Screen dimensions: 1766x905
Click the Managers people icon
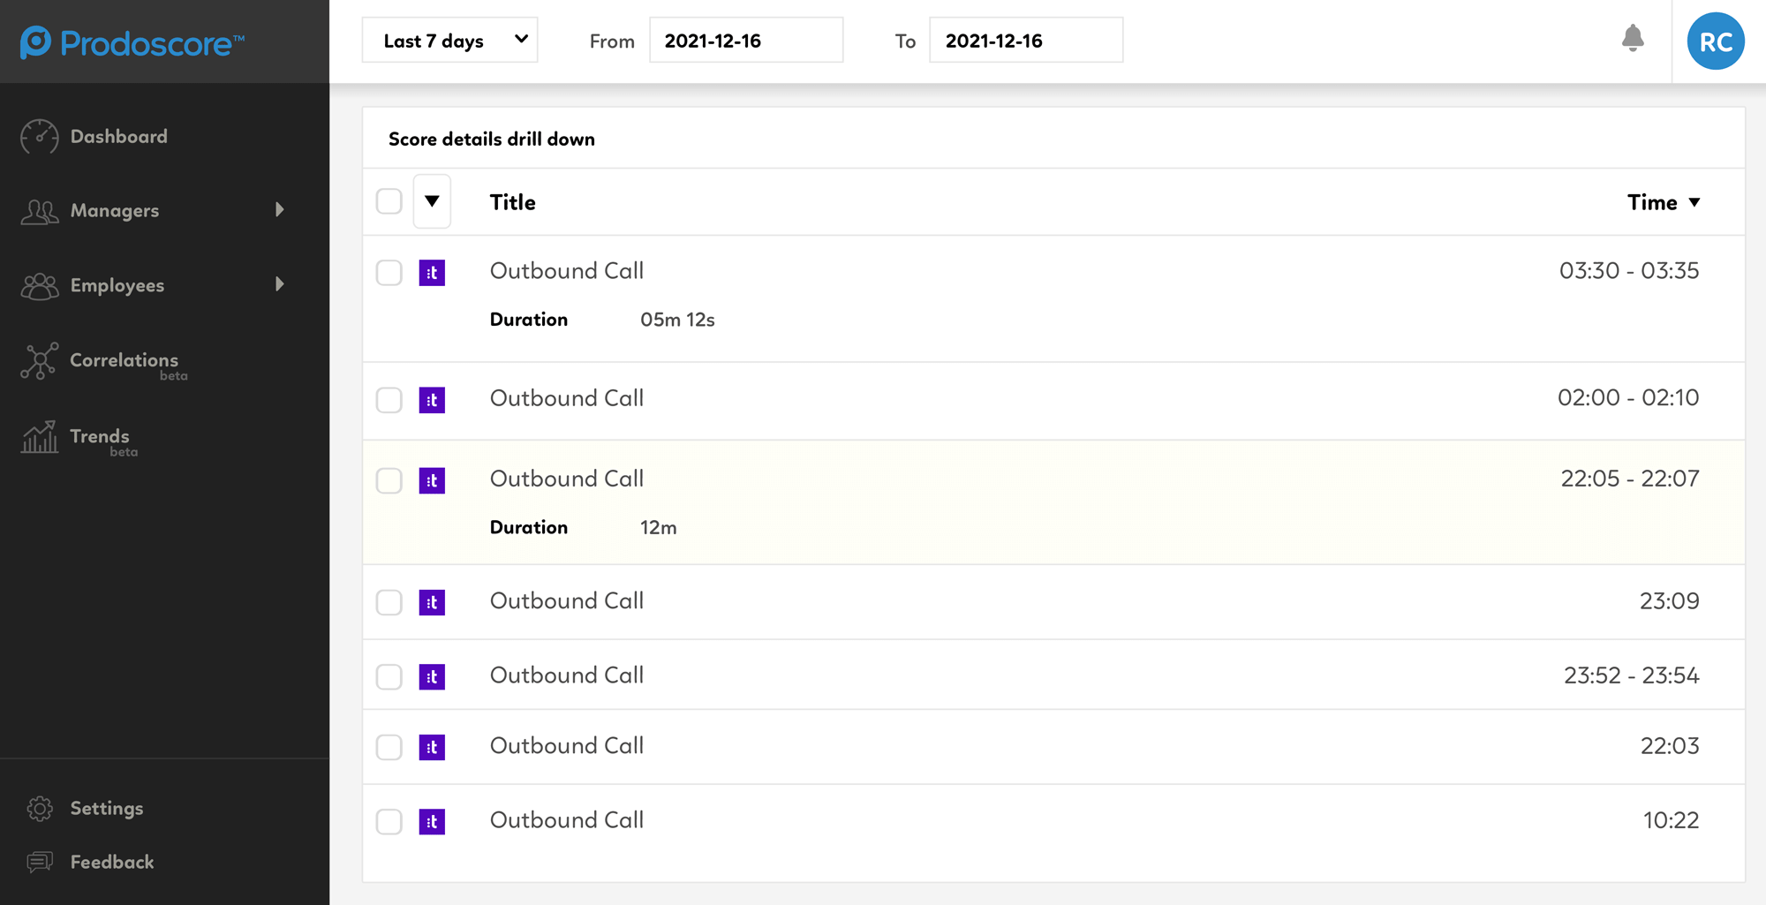tap(40, 211)
